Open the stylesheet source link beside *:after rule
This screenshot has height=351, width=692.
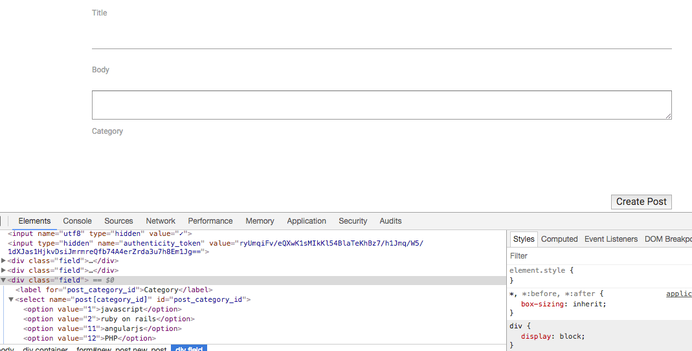(679, 293)
